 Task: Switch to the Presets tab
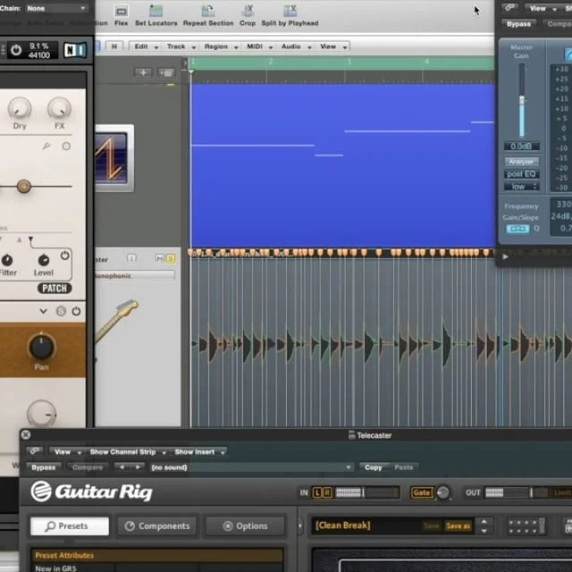pyautogui.click(x=70, y=526)
